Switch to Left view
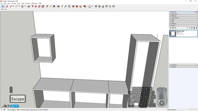Image resolution: width=198 pixels, height=111 pixels. (114, 6)
